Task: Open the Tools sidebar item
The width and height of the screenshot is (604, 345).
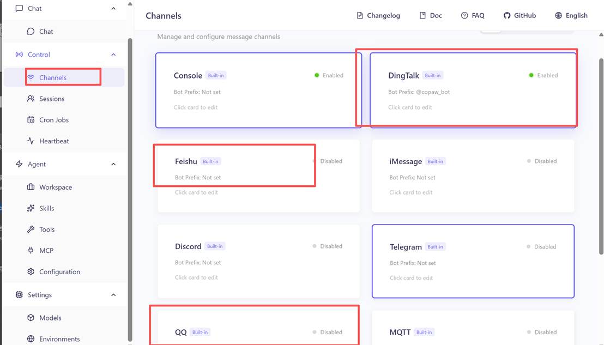Action: tap(64, 229)
